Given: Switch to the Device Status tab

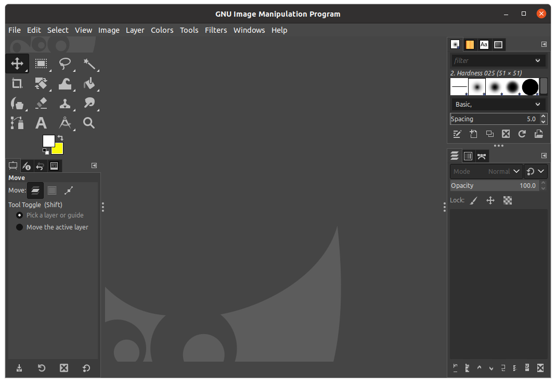Looking at the screenshot, I should [27, 166].
